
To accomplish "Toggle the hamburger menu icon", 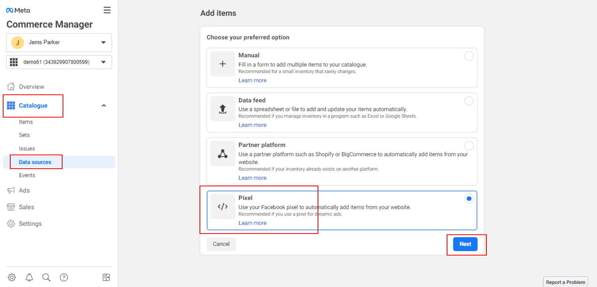I will pos(107,10).
